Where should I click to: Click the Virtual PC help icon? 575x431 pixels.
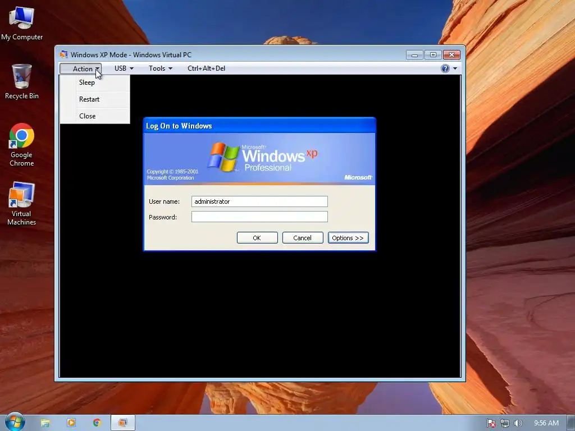pyautogui.click(x=445, y=68)
